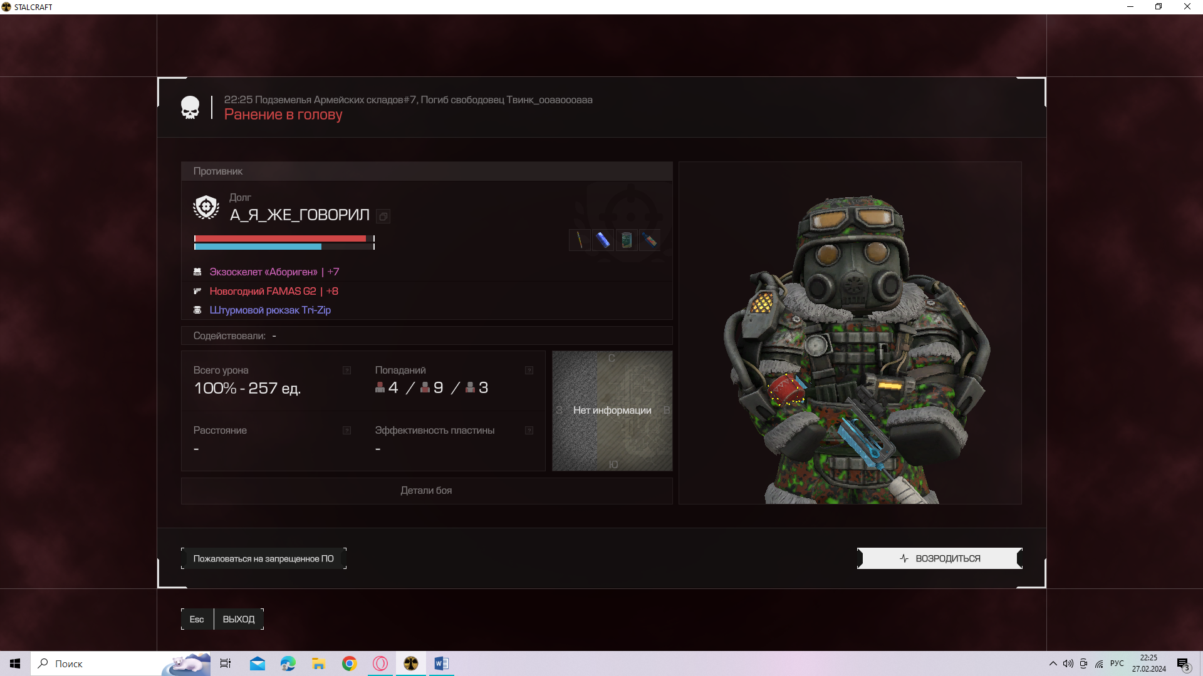This screenshot has height=676, width=1203.
Task: Click the Esc key hint
Action: pos(197,619)
